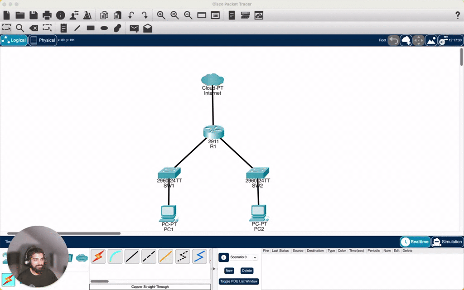Switch to the Physical workspace view
The height and width of the screenshot is (290, 464).
[43, 40]
